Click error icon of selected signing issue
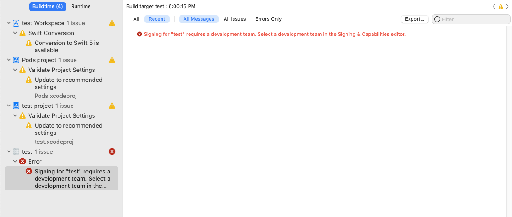The height and width of the screenshot is (217, 512). pos(29,171)
